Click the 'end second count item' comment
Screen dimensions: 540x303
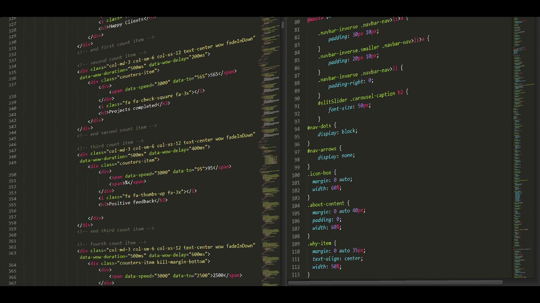117,131
